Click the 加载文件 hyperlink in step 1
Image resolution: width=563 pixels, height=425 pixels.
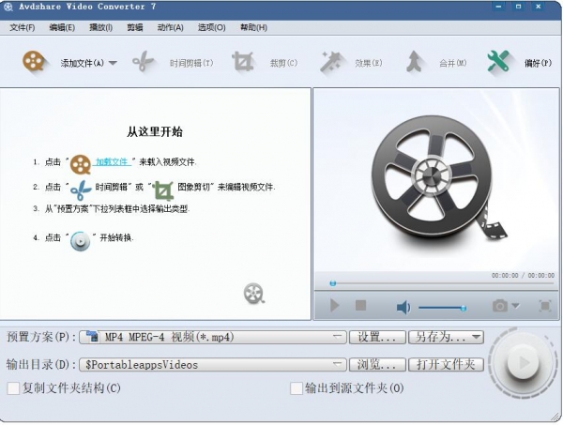(112, 162)
